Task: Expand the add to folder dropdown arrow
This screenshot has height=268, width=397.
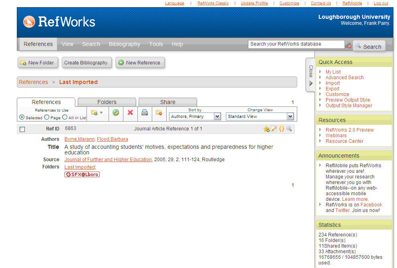Action: (x=101, y=113)
